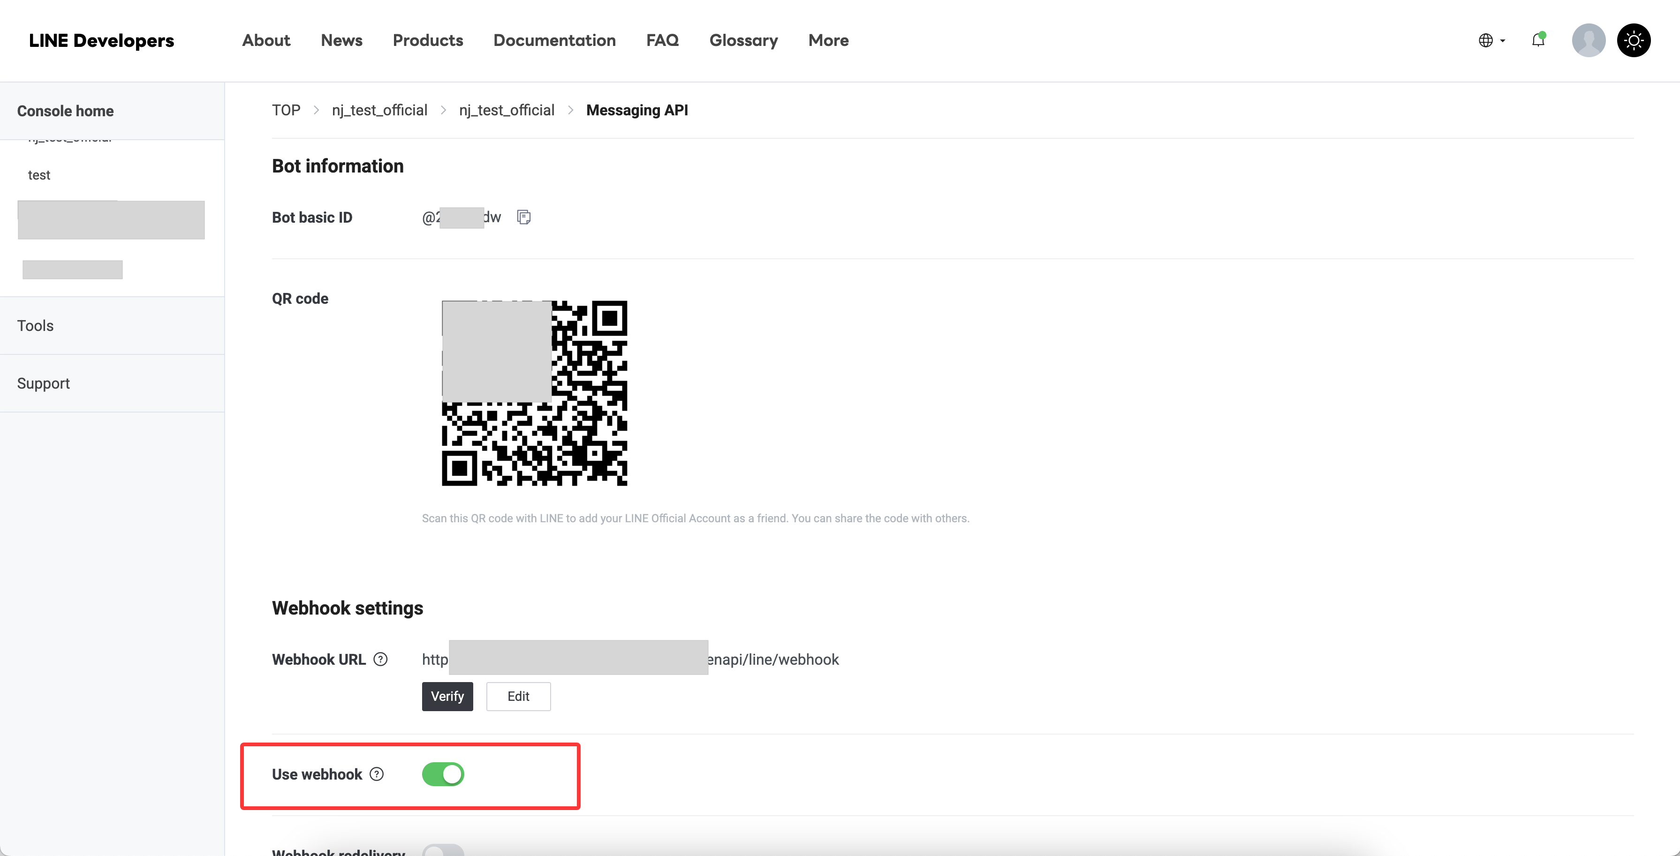This screenshot has height=856, width=1680.
Task: Switch theme with the sun icon
Action: tap(1633, 40)
